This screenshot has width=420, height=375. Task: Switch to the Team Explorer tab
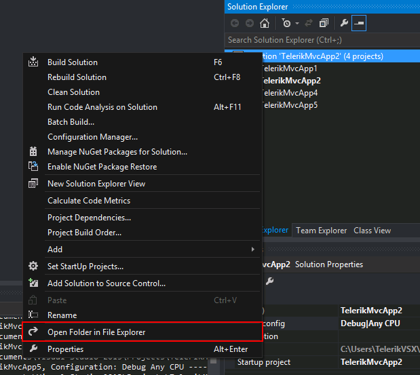(321, 231)
